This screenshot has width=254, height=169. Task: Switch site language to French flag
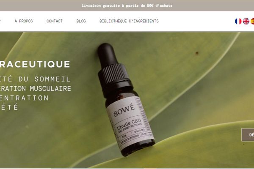(238, 21)
